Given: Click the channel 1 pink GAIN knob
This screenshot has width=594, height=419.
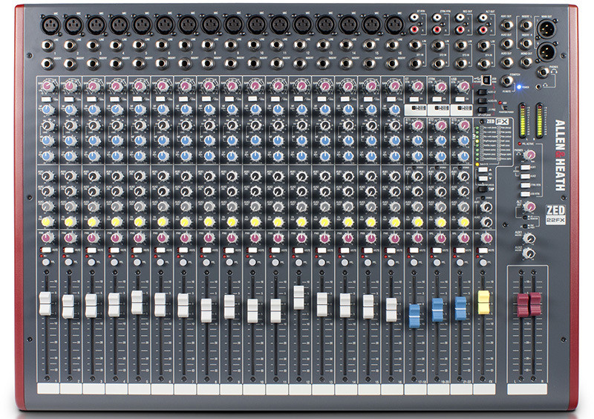Looking at the screenshot, I should [48, 86].
